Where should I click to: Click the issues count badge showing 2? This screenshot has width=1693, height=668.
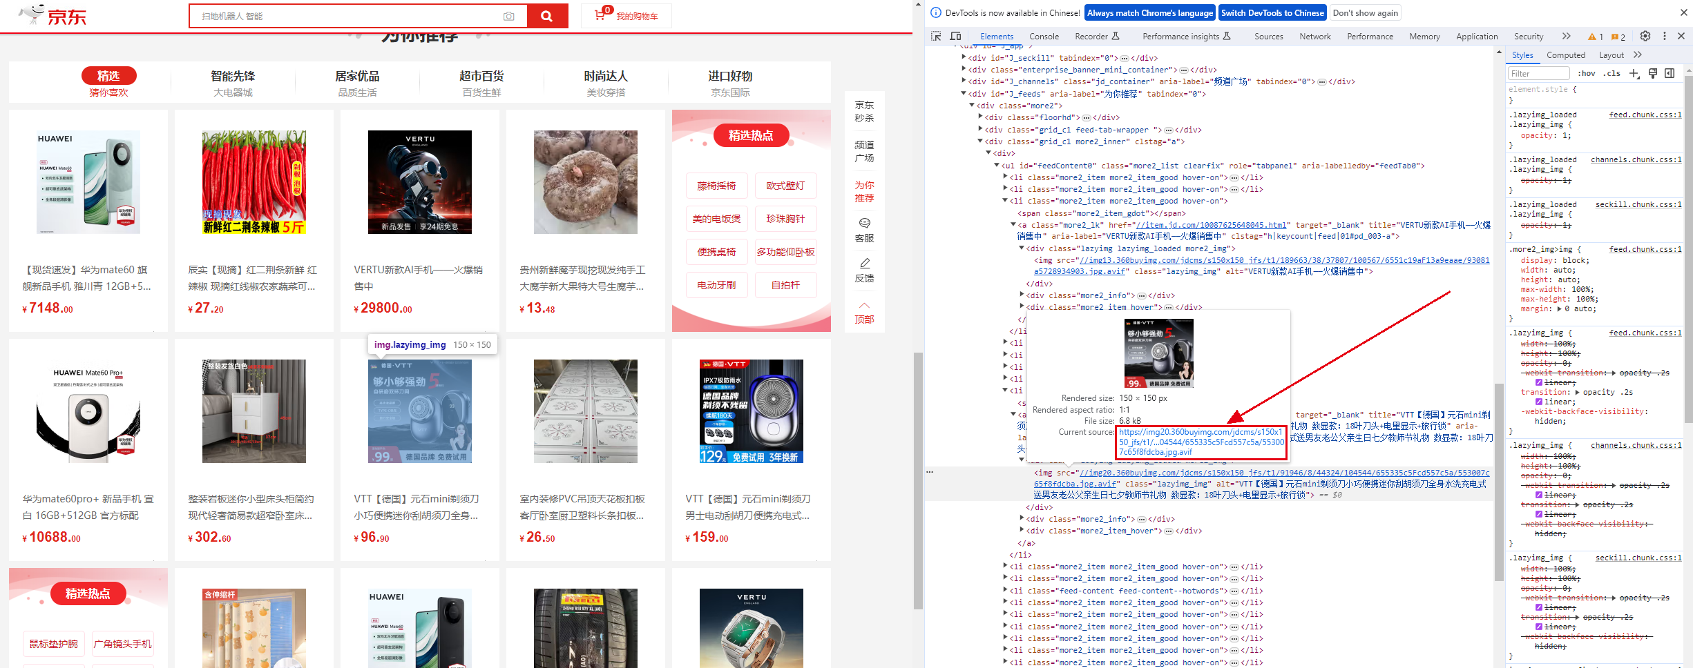coord(1618,37)
